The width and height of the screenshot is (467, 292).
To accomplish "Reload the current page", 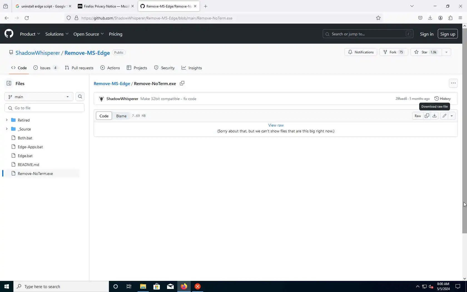I will point(27,18).
